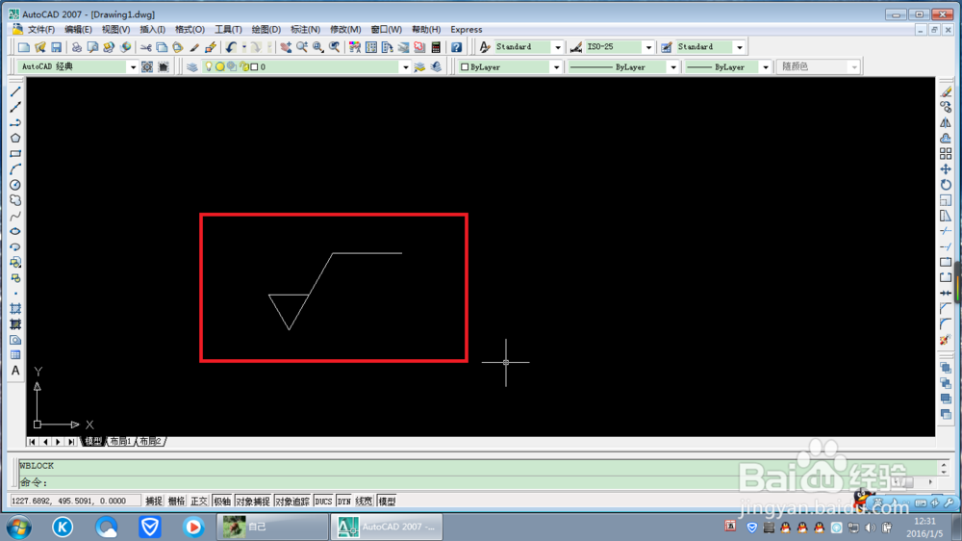This screenshot has height=541, width=962.
Task: Select the Ellipse drawing tool
Action: (15, 231)
